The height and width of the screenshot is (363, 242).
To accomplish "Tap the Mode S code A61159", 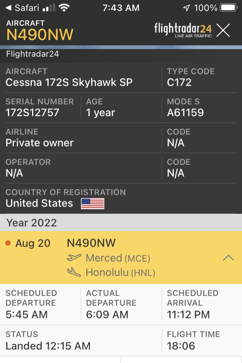I will point(185,113).
